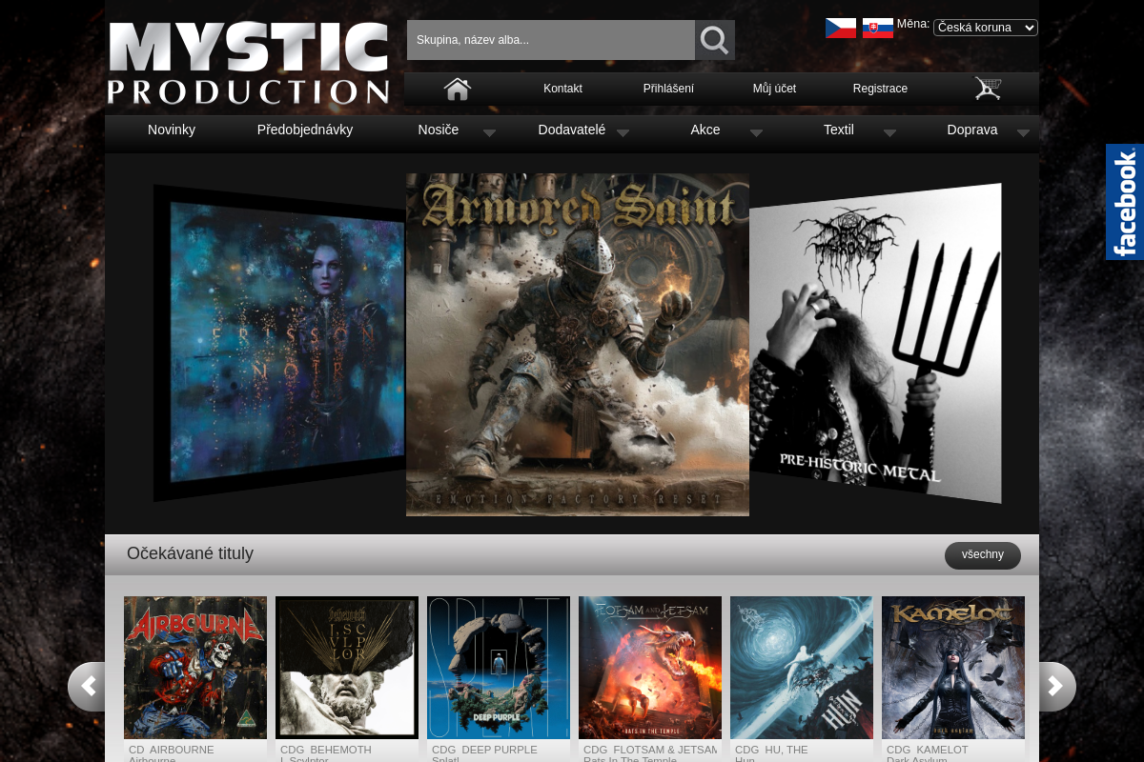The image size is (1144, 762).
Task: Open the Kontakt link
Action: [x=562, y=89]
